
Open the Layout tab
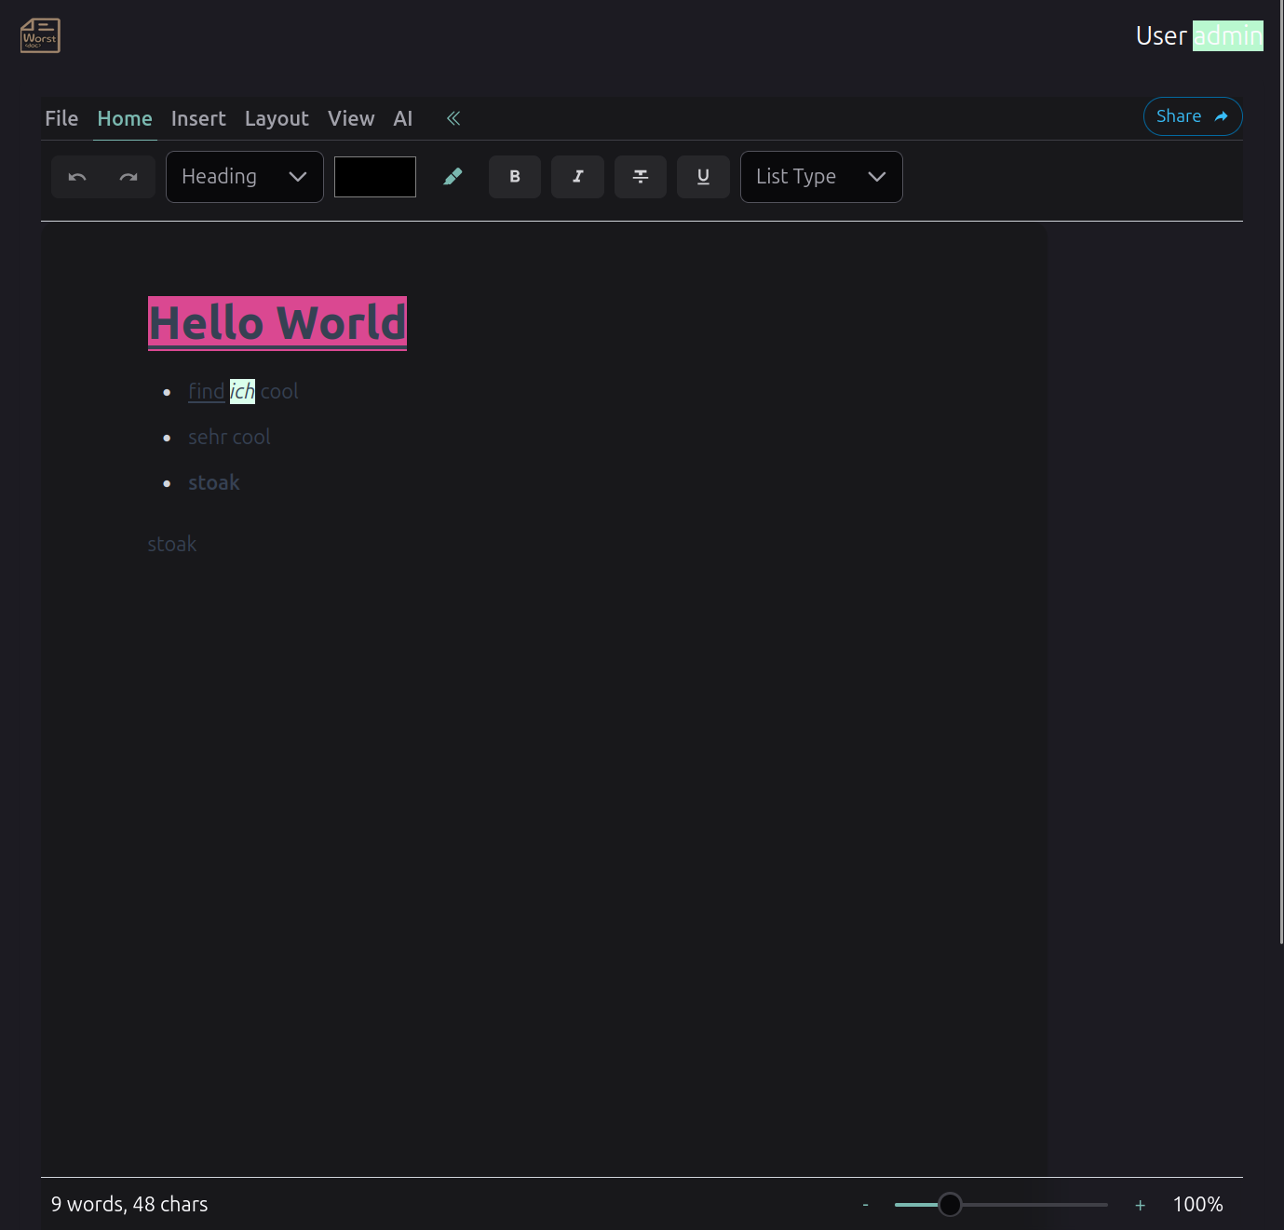[277, 118]
